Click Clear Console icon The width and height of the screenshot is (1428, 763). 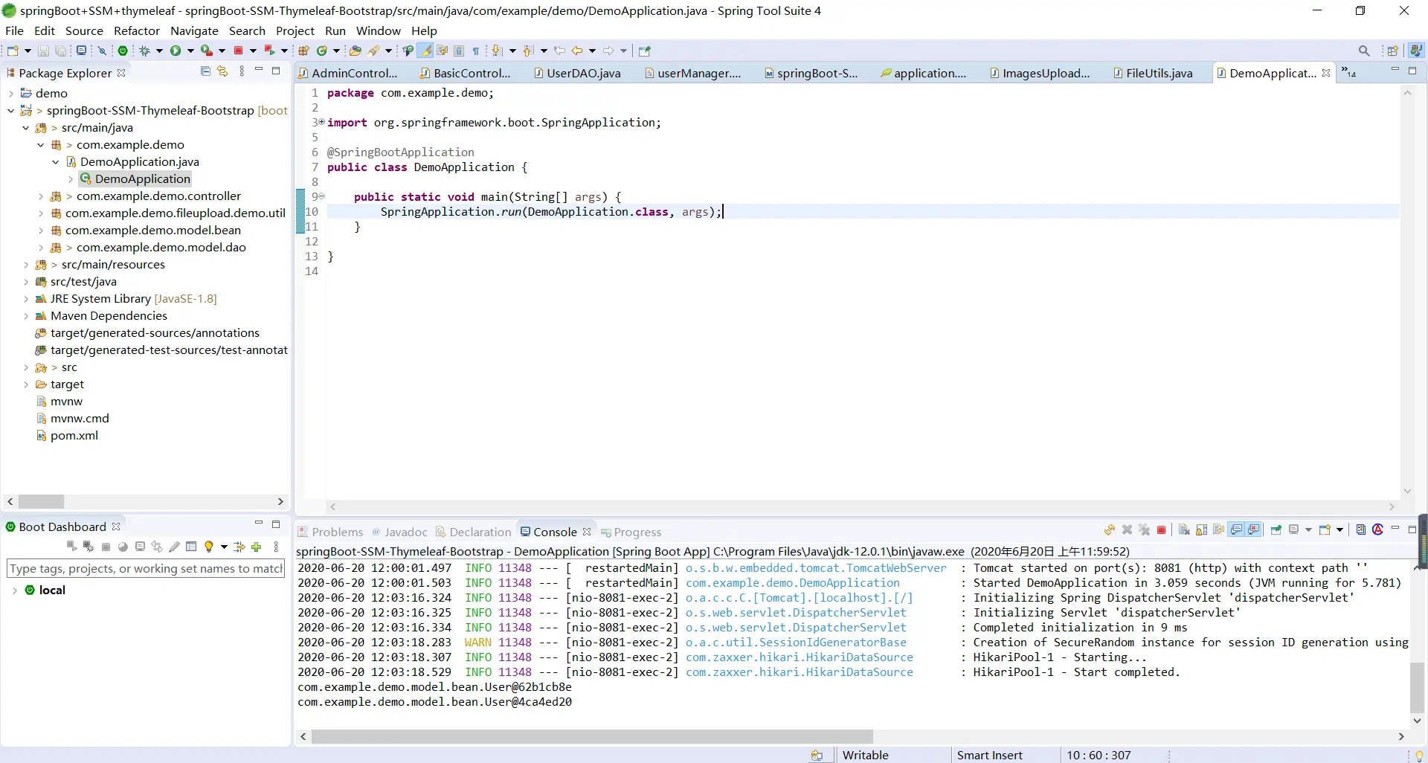[x=1184, y=530]
